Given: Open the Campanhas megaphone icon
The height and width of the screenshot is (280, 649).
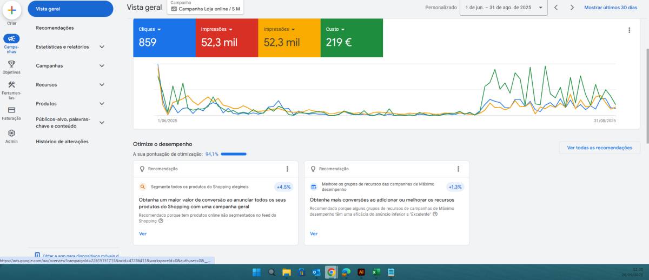Looking at the screenshot, I should 11,38.
